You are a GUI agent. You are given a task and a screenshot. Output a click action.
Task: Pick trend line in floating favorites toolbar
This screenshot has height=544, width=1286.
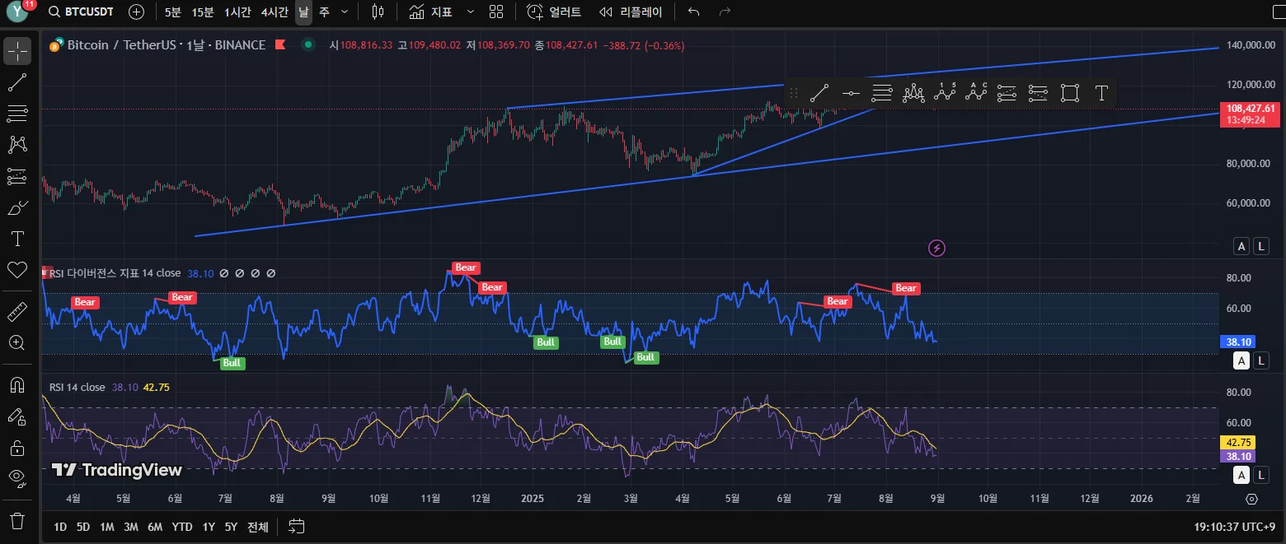tap(819, 93)
